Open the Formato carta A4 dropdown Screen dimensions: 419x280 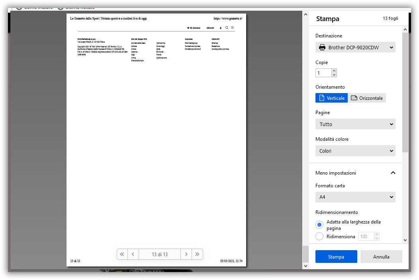[355, 197]
